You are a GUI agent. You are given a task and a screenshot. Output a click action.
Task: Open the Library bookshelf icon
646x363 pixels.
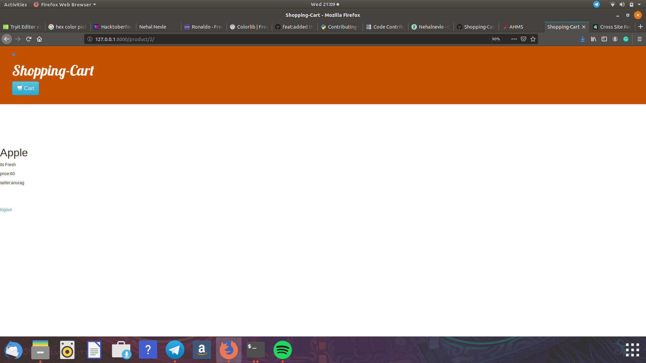(594, 39)
